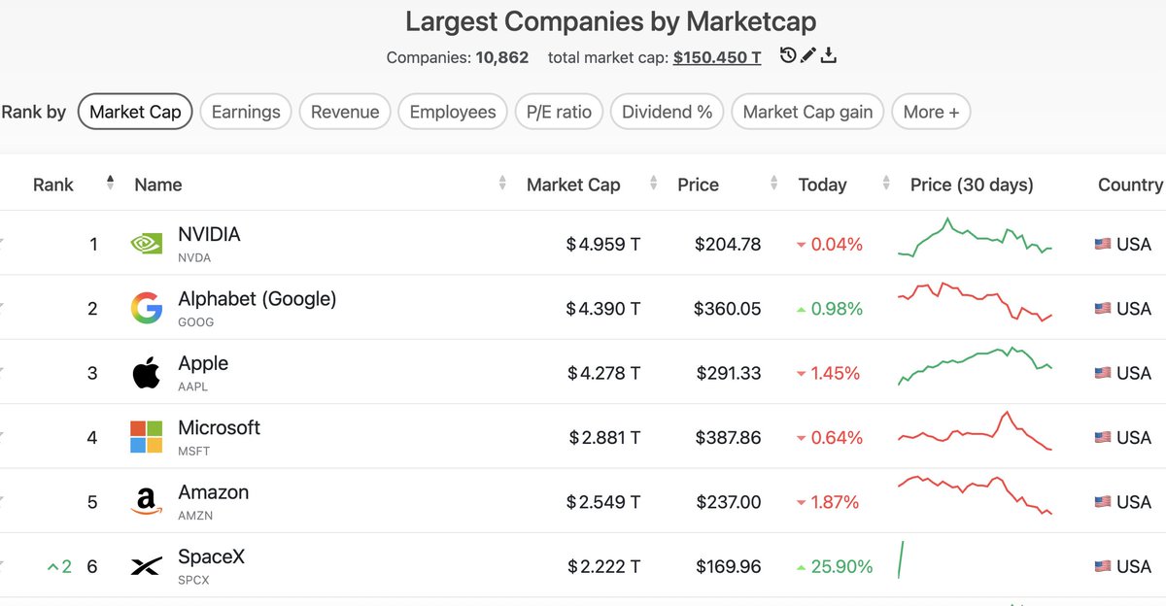Click the Amazon logo icon

point(147,502)
